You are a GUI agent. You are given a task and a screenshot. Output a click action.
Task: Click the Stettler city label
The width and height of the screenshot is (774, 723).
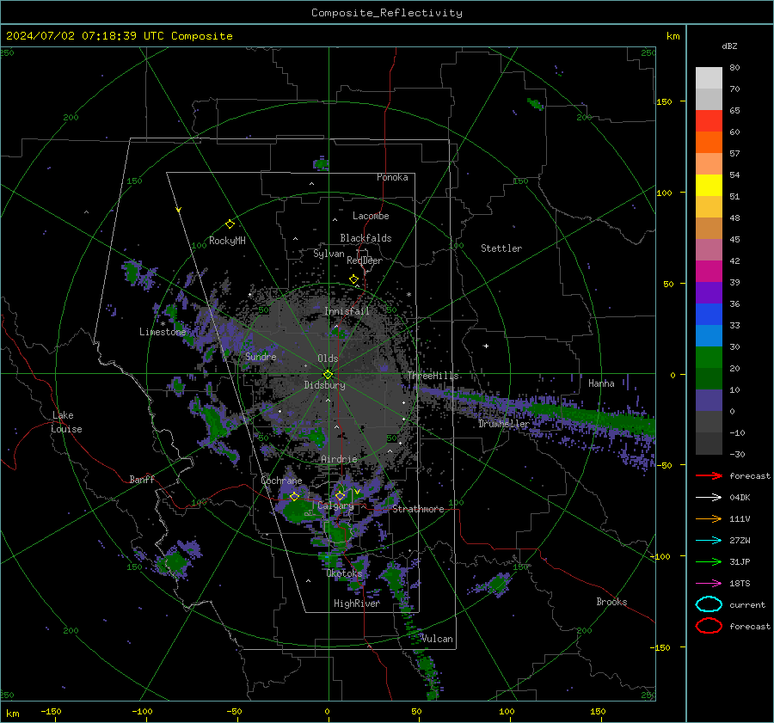tap(501, 248)
